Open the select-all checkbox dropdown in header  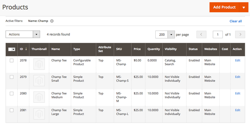click(14, 50)
